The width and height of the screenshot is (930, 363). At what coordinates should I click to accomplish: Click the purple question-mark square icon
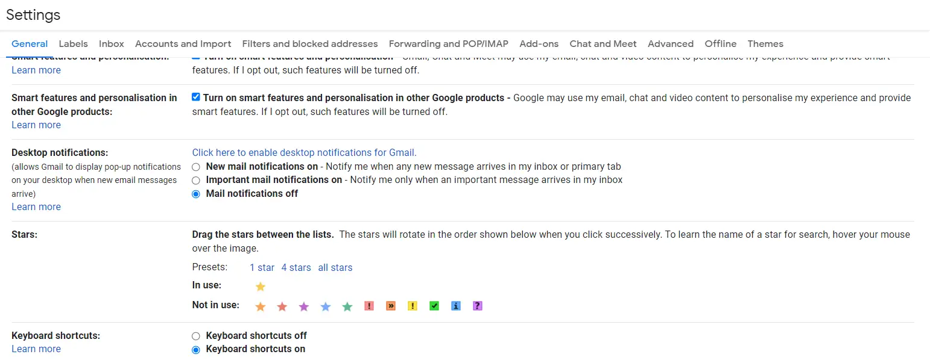(x=477, y=306)
